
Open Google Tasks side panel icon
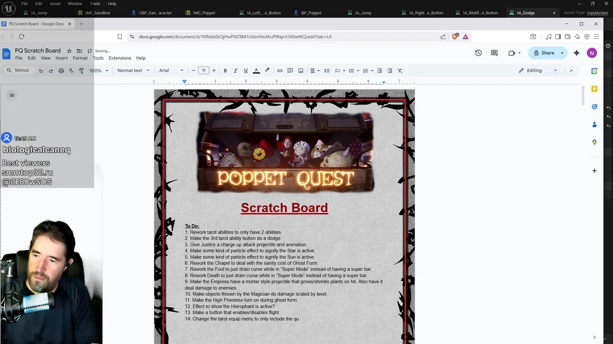coord(594,107)
